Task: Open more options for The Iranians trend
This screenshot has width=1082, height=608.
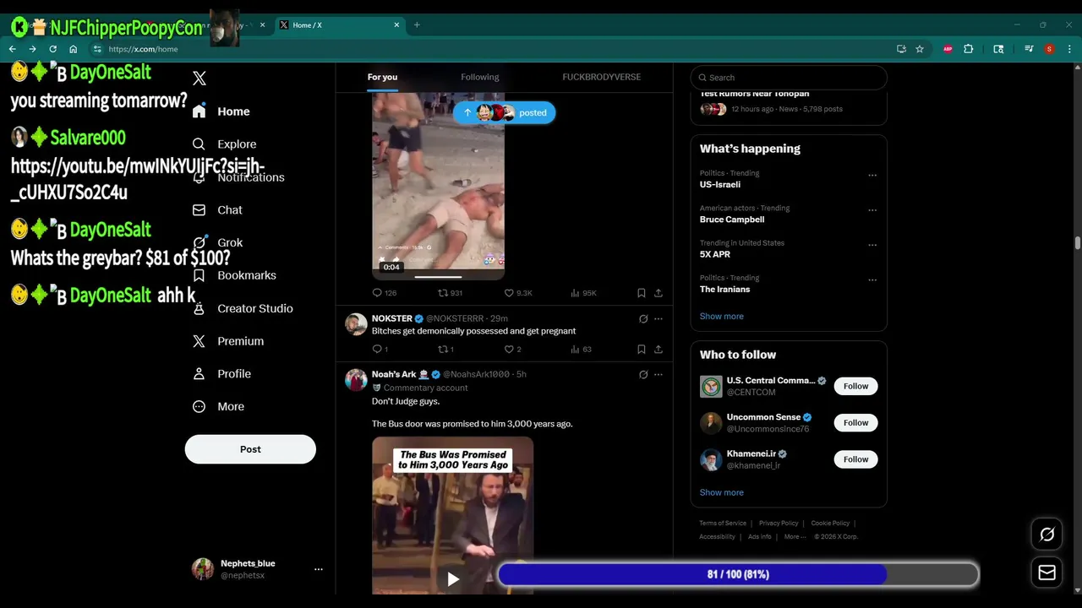Action: (x=872, y=280)
